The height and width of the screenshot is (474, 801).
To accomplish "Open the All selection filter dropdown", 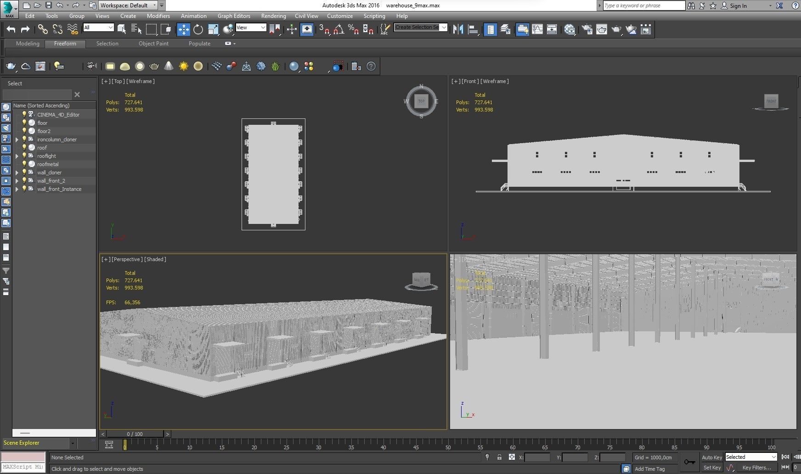I will (x=98, y=28).
